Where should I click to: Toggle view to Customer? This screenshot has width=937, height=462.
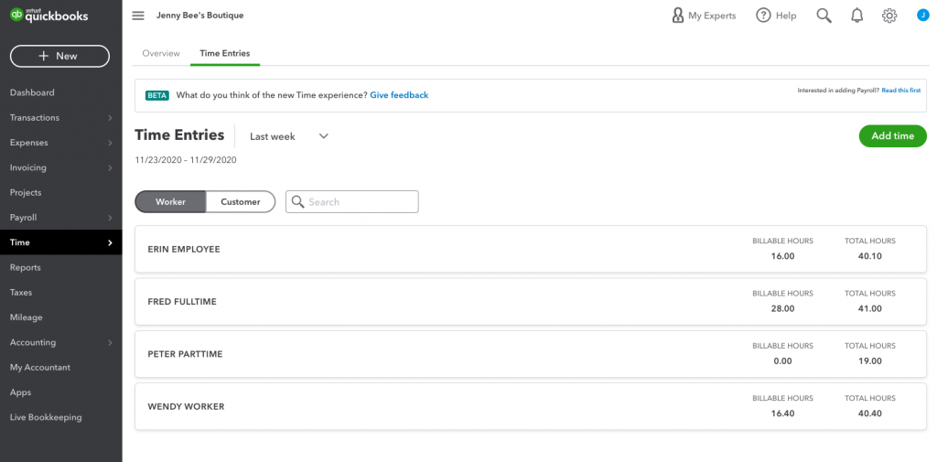pyautogui.click(x=241, y=201)
